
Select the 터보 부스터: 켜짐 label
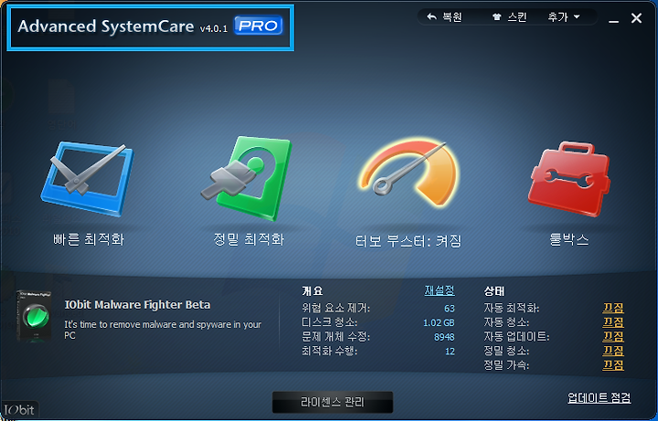click(x=409, y=241)
